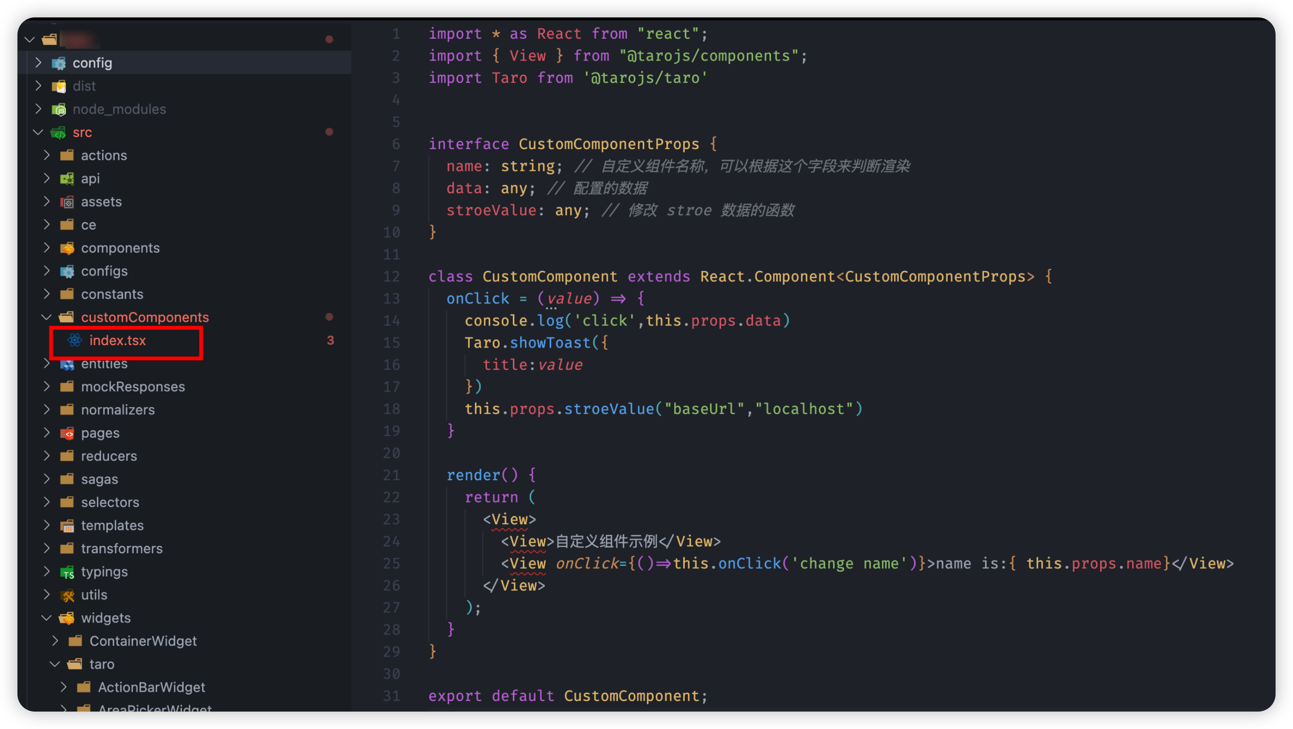Expand the components folder chevron
The height and width of the screenshot is (729, 1293).
46,248
